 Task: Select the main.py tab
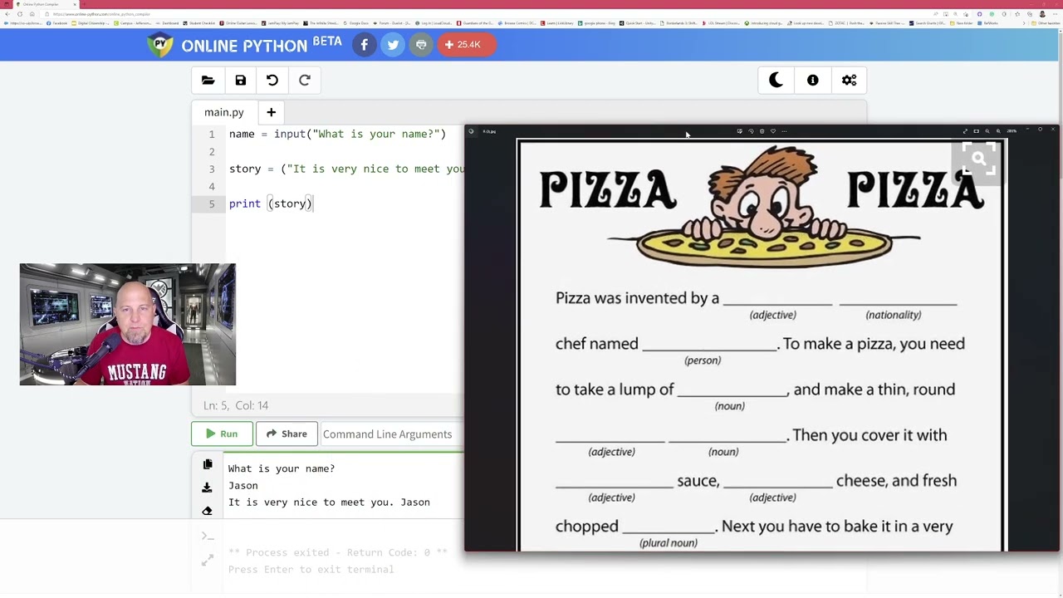224,112
